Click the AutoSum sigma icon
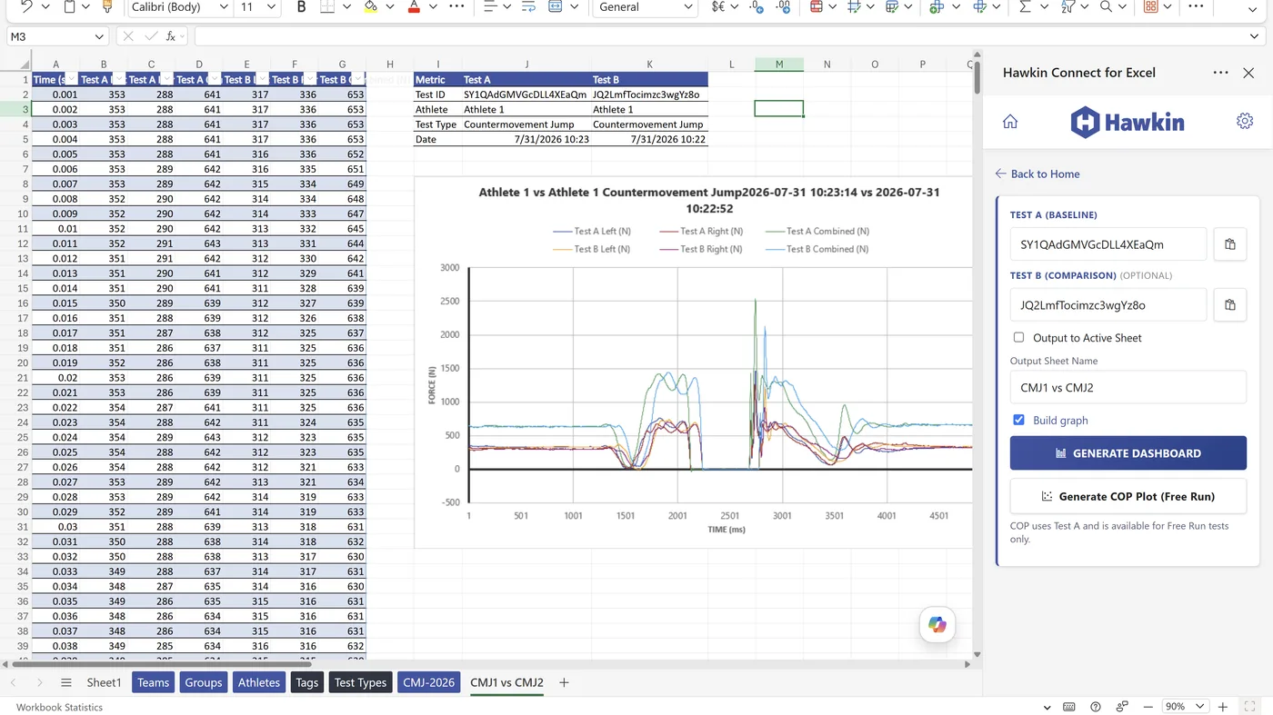Screen dimensions: 1273x715 (1025, 6)
